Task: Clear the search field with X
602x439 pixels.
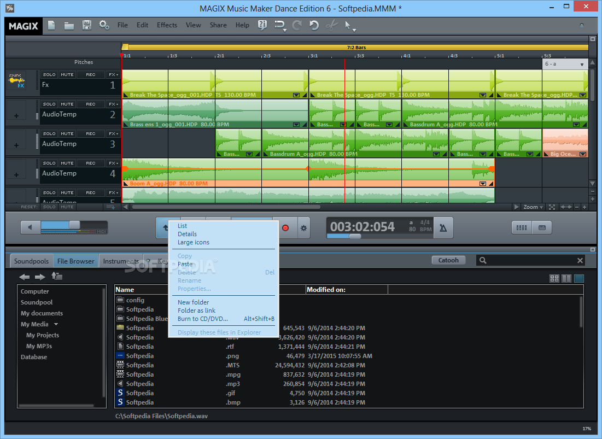Action: 580,261
